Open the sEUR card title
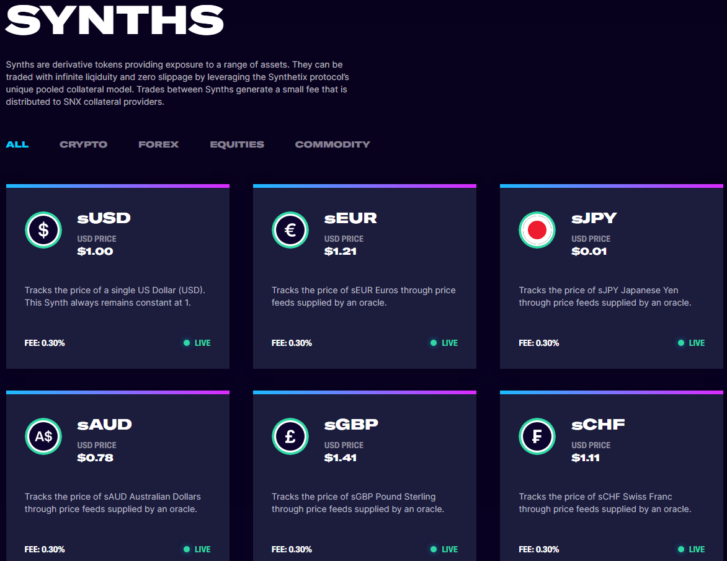The height and width of the screenshot is (561, 727). [350, 218]
